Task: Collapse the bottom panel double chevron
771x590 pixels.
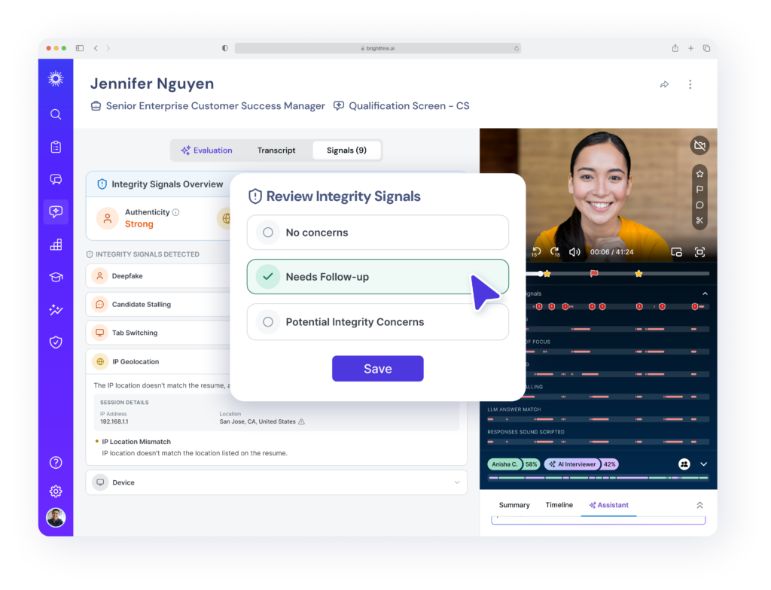Action: point(699,505)
